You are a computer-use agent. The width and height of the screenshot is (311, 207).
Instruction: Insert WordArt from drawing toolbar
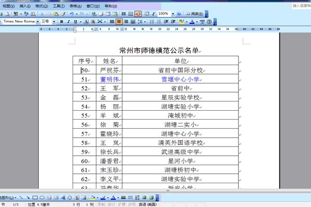(x=63, y=198)
